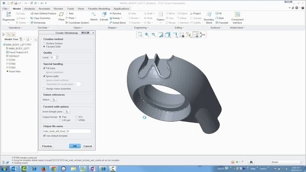
Task: Open Component Interface tool
Action: tap(237, 18)
